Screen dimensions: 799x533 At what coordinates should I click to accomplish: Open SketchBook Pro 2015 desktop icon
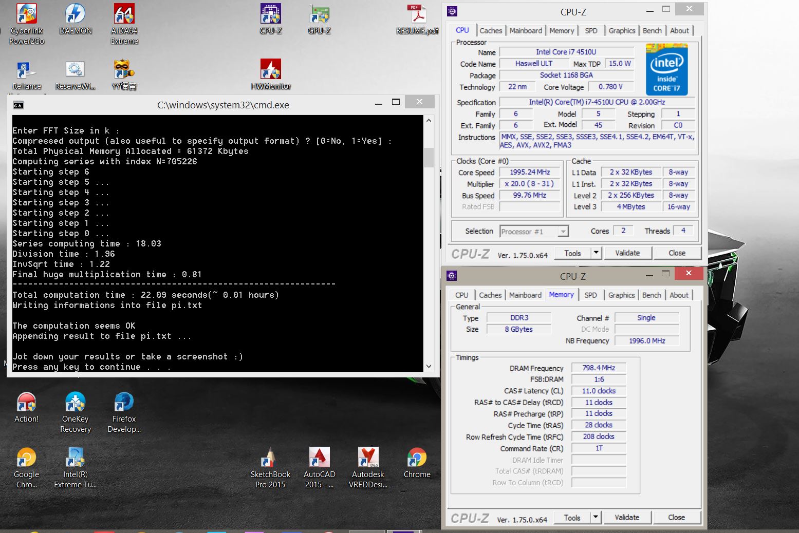[270, 468]
